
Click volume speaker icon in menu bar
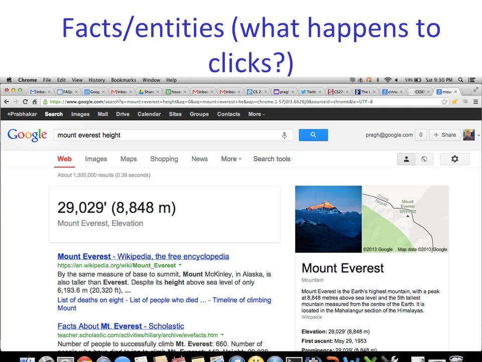[x=397, y=80]
